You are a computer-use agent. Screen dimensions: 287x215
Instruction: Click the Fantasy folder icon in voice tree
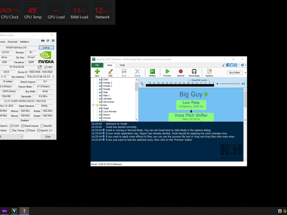pyautogui.click(x=97, y=105)
